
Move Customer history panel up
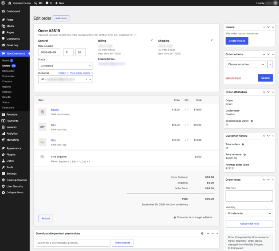pyautogui.click(x=264, y=136)
